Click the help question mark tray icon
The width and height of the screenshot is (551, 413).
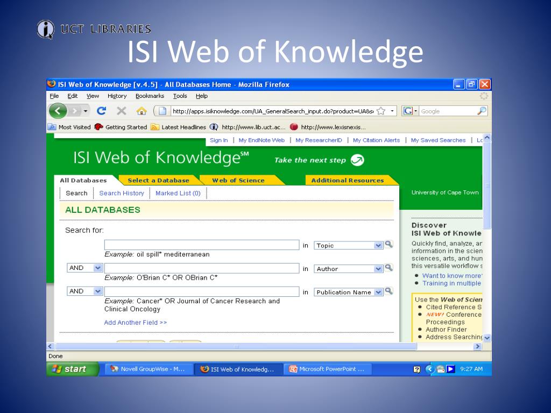click(417, 369)
